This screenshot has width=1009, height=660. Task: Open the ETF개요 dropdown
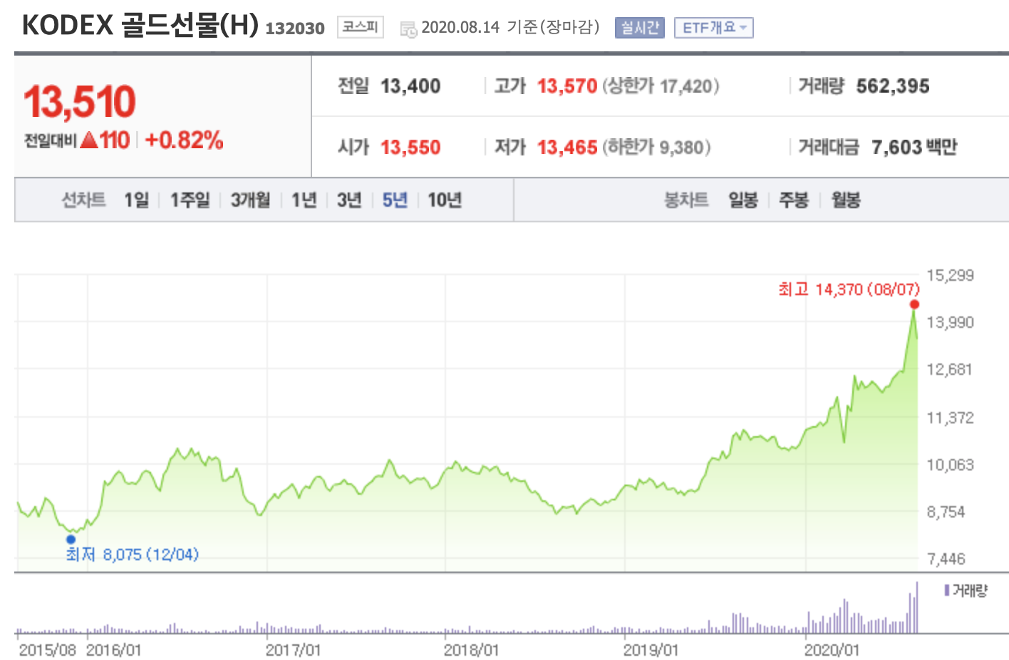pos(713,28)
